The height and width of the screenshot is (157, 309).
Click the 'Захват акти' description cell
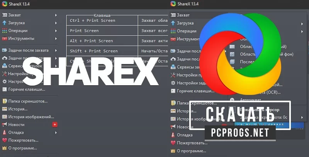pyautogui.click(x=153, y=41)
